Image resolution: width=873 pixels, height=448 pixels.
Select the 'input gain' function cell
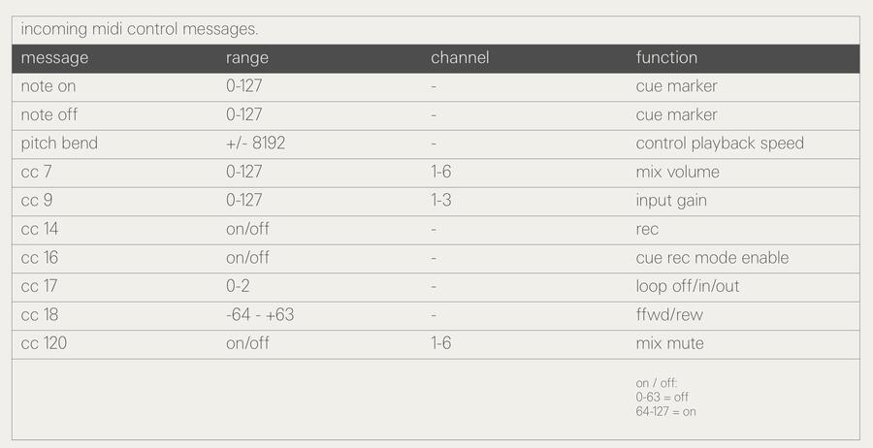pos(671,201)
